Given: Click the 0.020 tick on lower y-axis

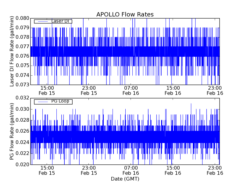Looking at the screenshot, I should [x=22, y=165].
